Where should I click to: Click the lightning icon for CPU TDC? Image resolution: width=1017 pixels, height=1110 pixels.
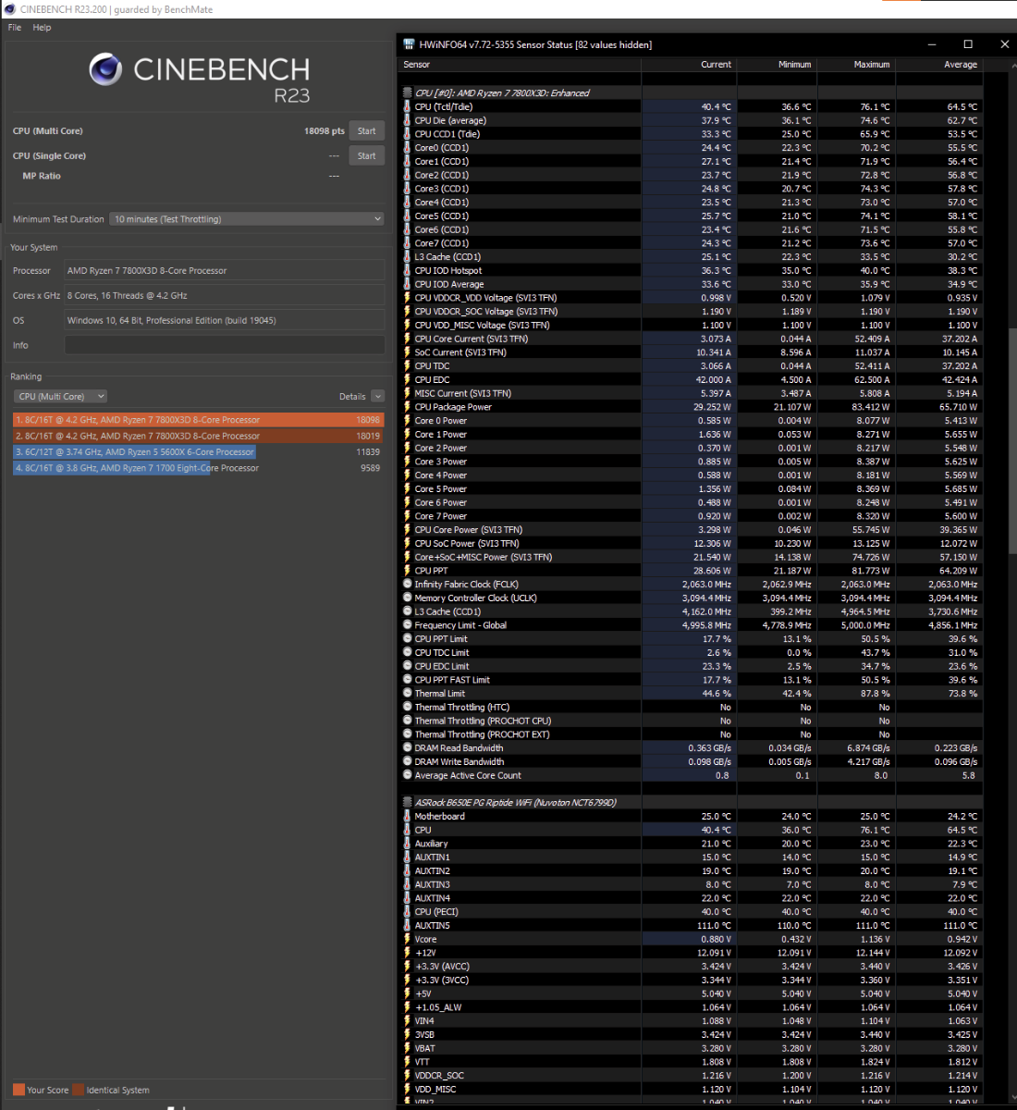tap(407, 366)
